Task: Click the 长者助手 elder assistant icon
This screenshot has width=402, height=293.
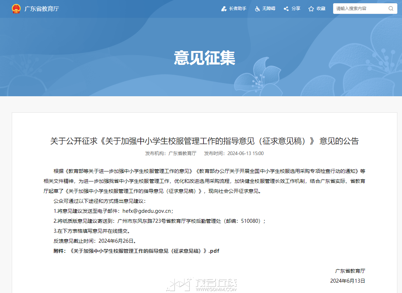Action: (224, 9)
